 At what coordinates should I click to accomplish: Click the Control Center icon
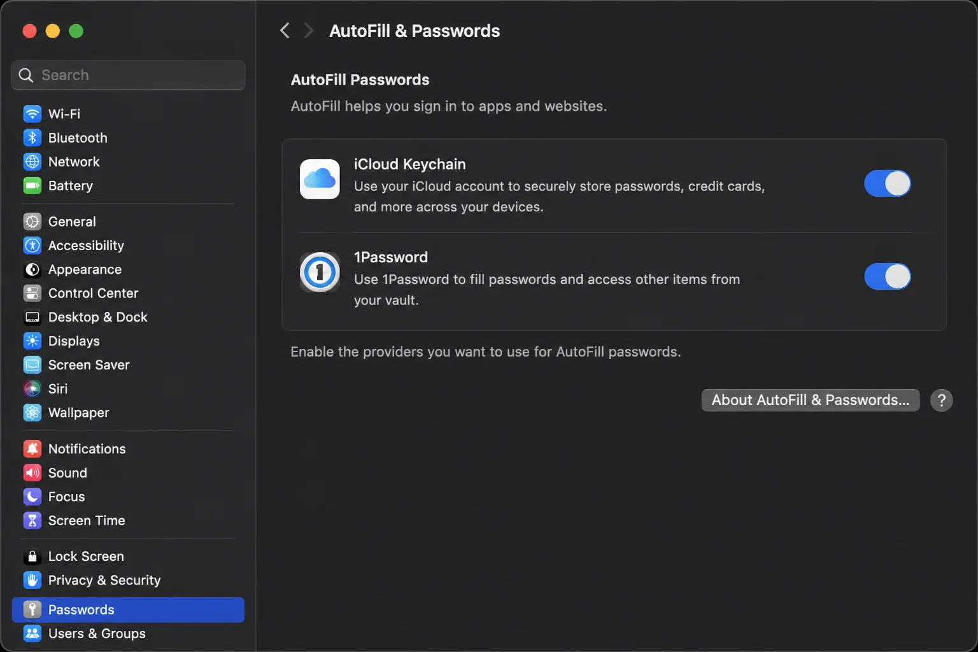pyautogui.click(x=32, y=293)
